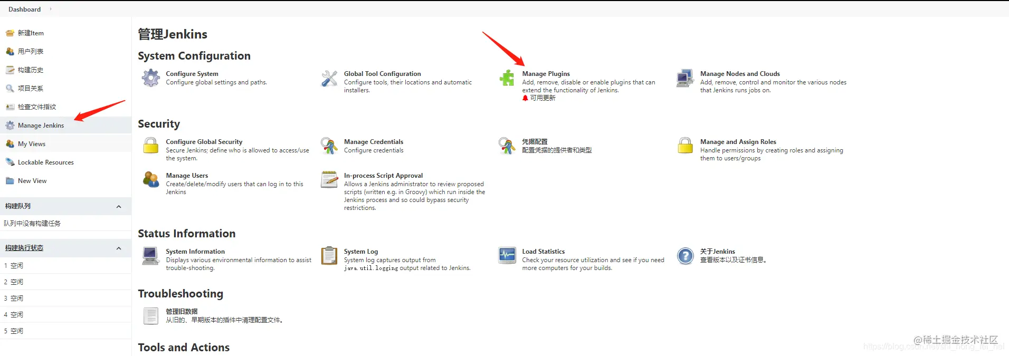Screen dimensions: 1009x356
Task: Click the Manage Credentials keys icon
Action: coord(329,146)
